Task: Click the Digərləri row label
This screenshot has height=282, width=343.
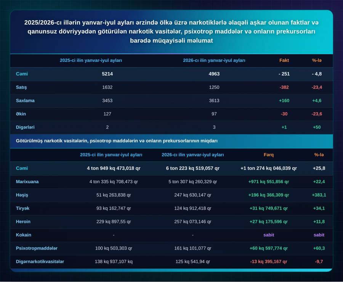Action: click(25, 127)
